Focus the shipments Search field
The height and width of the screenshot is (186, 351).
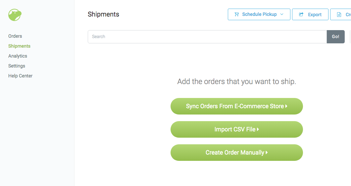[x=207, y=37]
